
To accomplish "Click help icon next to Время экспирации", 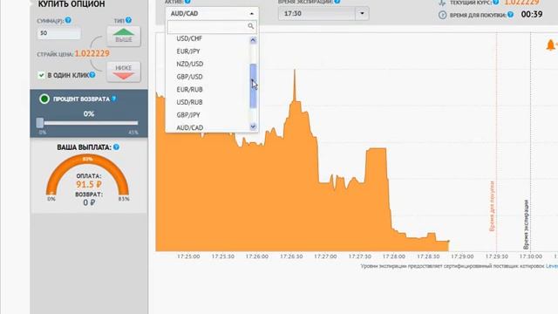I will (x=337, y=2).
